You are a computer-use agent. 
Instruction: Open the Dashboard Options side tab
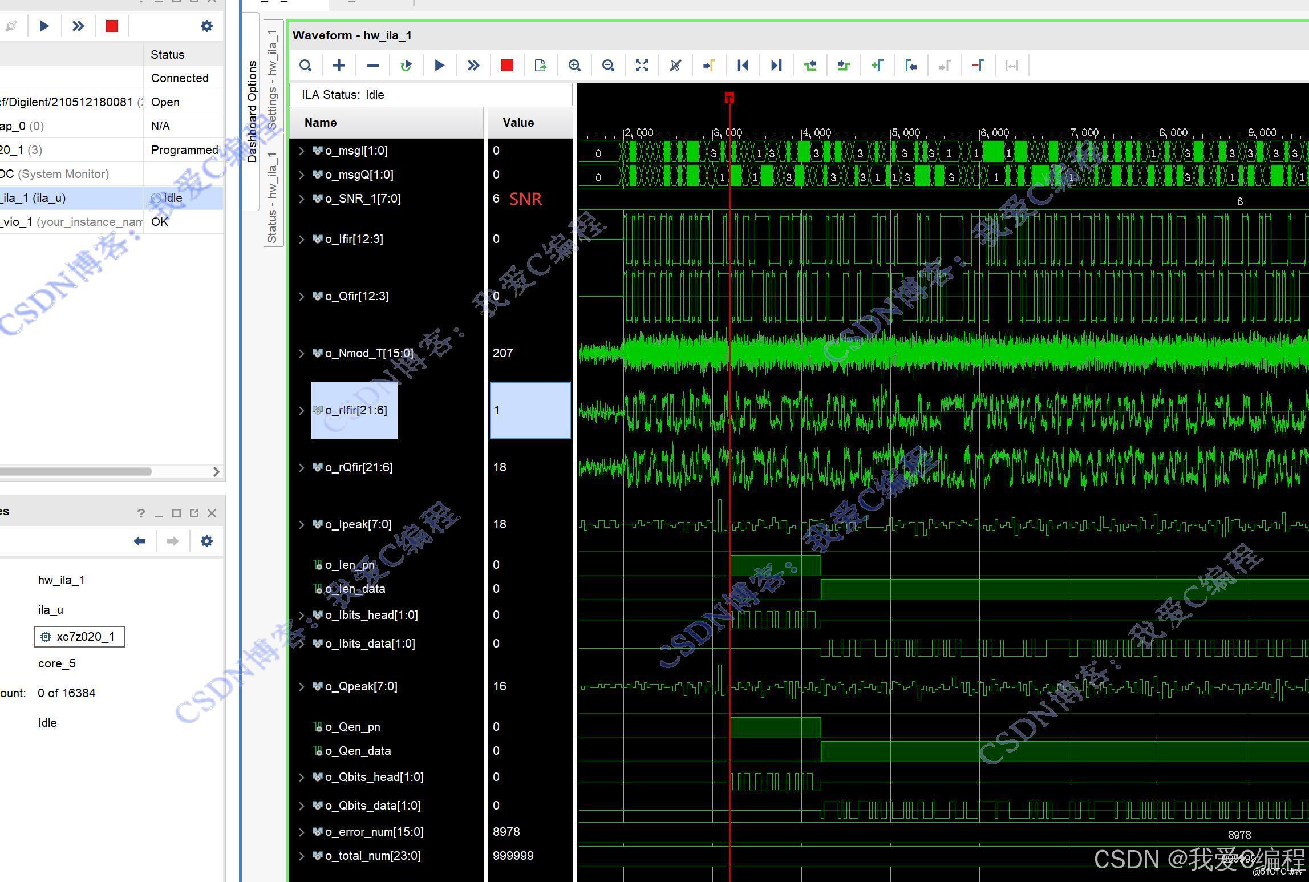click(252, 111)
